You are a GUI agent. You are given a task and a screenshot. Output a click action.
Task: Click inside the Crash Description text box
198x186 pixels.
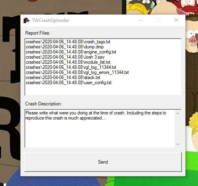[x=100, y=129]
